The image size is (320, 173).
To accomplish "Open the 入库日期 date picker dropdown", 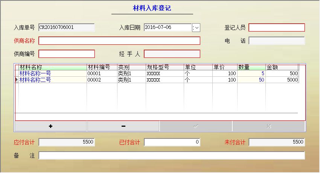I will point(196,28).
